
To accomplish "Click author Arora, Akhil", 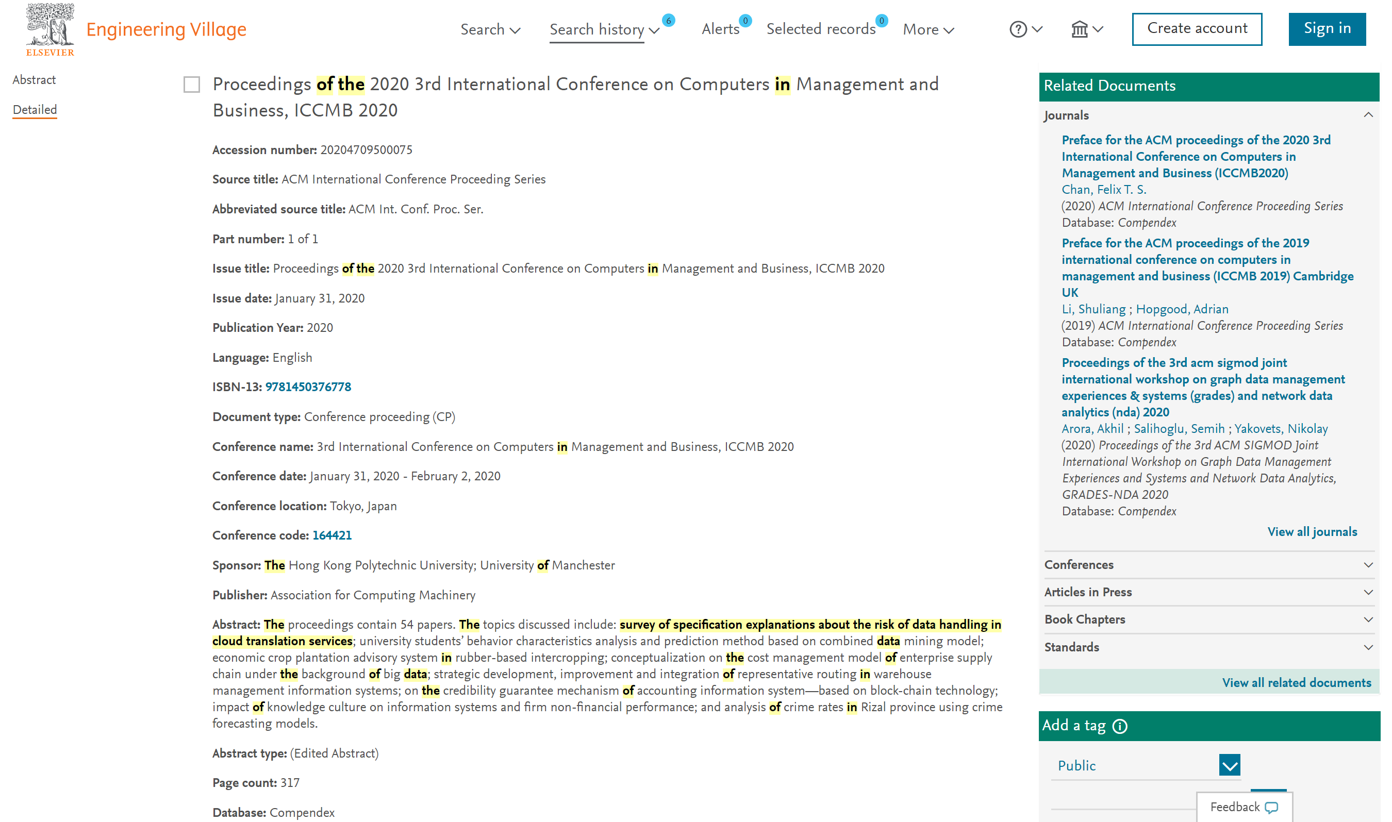I will [1092, 429].
